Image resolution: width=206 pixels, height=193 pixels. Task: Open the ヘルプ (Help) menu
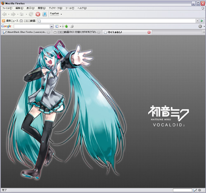82,8
